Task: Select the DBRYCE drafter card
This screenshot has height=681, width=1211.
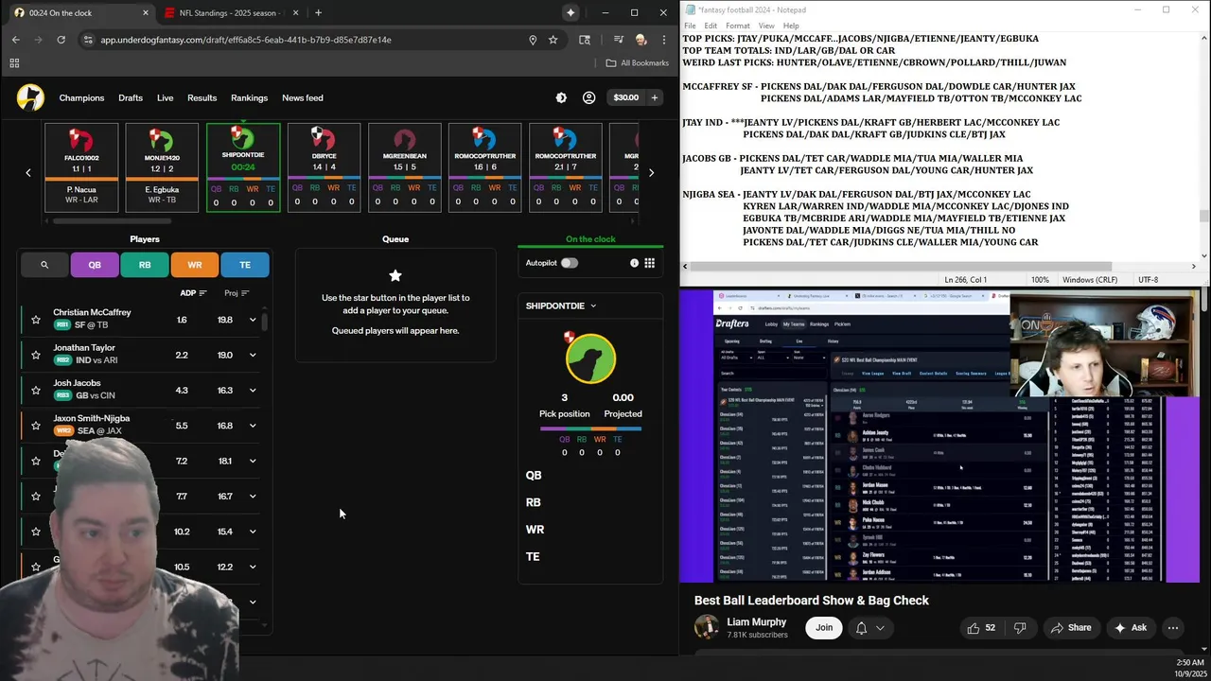Action: click(324, 167)
